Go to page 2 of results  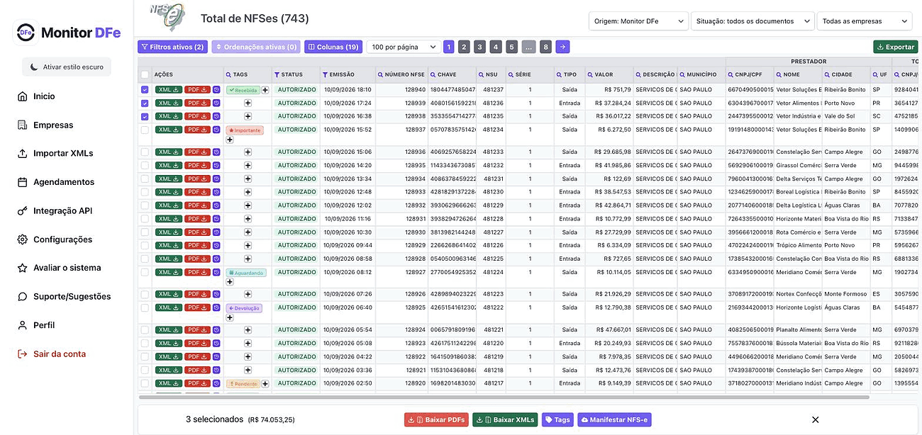click(x=464, y=47)
